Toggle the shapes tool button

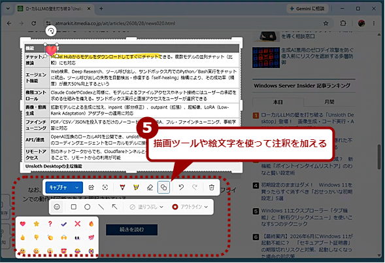[163, 188]
